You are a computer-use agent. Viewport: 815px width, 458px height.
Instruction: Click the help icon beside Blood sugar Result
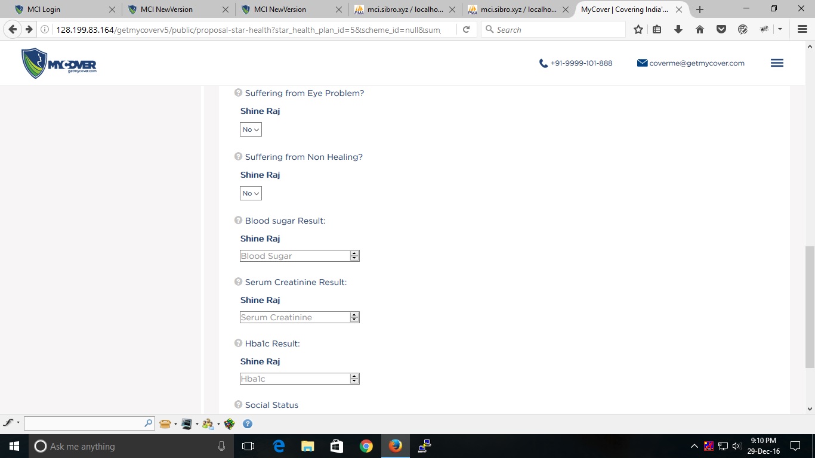pyautogui.click(x=238, y=221)
